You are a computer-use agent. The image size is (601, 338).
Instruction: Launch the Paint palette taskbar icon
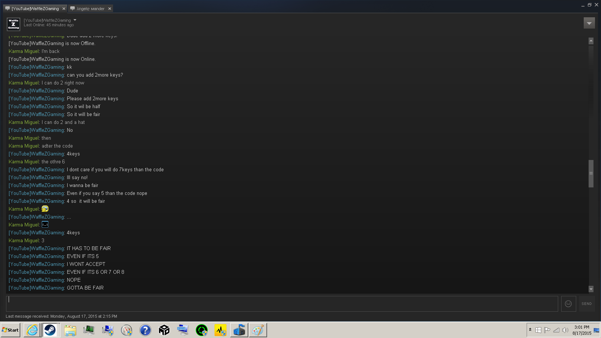tap(258, 330)
